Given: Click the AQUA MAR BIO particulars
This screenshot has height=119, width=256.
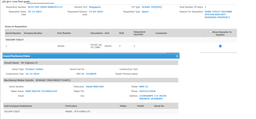Looking at the screenshot, I should [x=95, y=87].
